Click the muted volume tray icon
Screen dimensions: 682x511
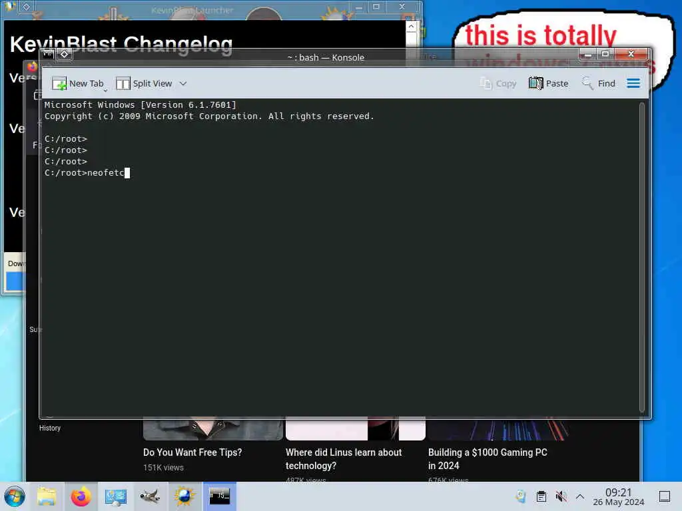point(561,496)
